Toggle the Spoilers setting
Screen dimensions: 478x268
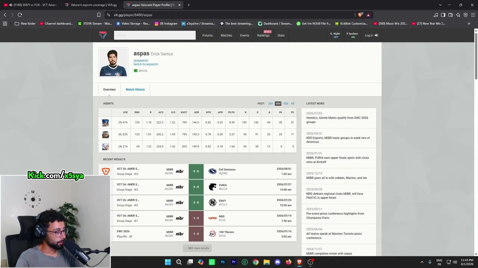(352, 35)
